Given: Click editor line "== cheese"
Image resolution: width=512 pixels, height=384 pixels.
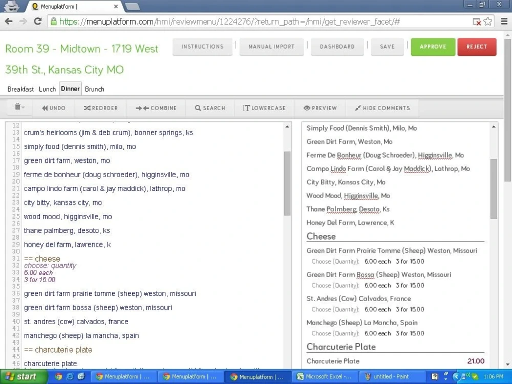Looking at the screenshot, I should (42, 259).
